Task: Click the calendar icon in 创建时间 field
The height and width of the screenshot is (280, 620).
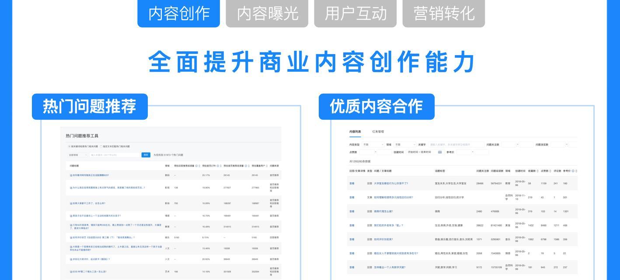Action: point(440,152)
